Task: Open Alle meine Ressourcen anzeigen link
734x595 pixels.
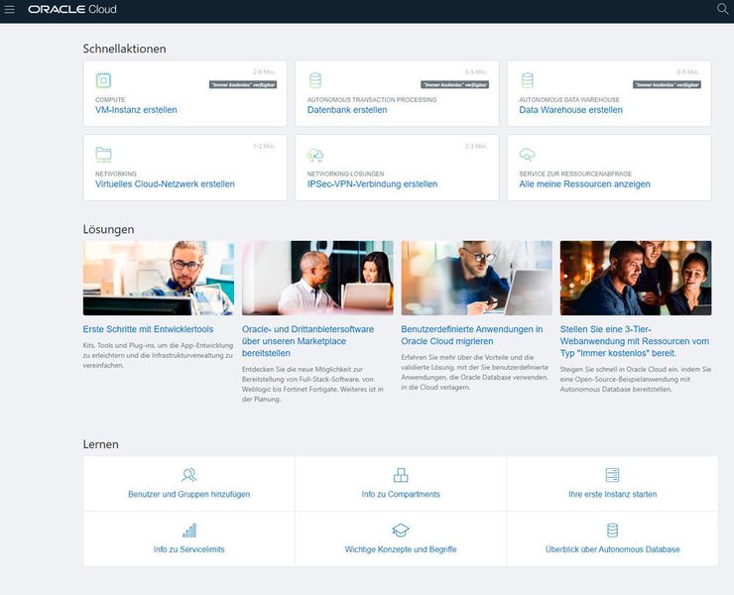Action: [584, 184]
